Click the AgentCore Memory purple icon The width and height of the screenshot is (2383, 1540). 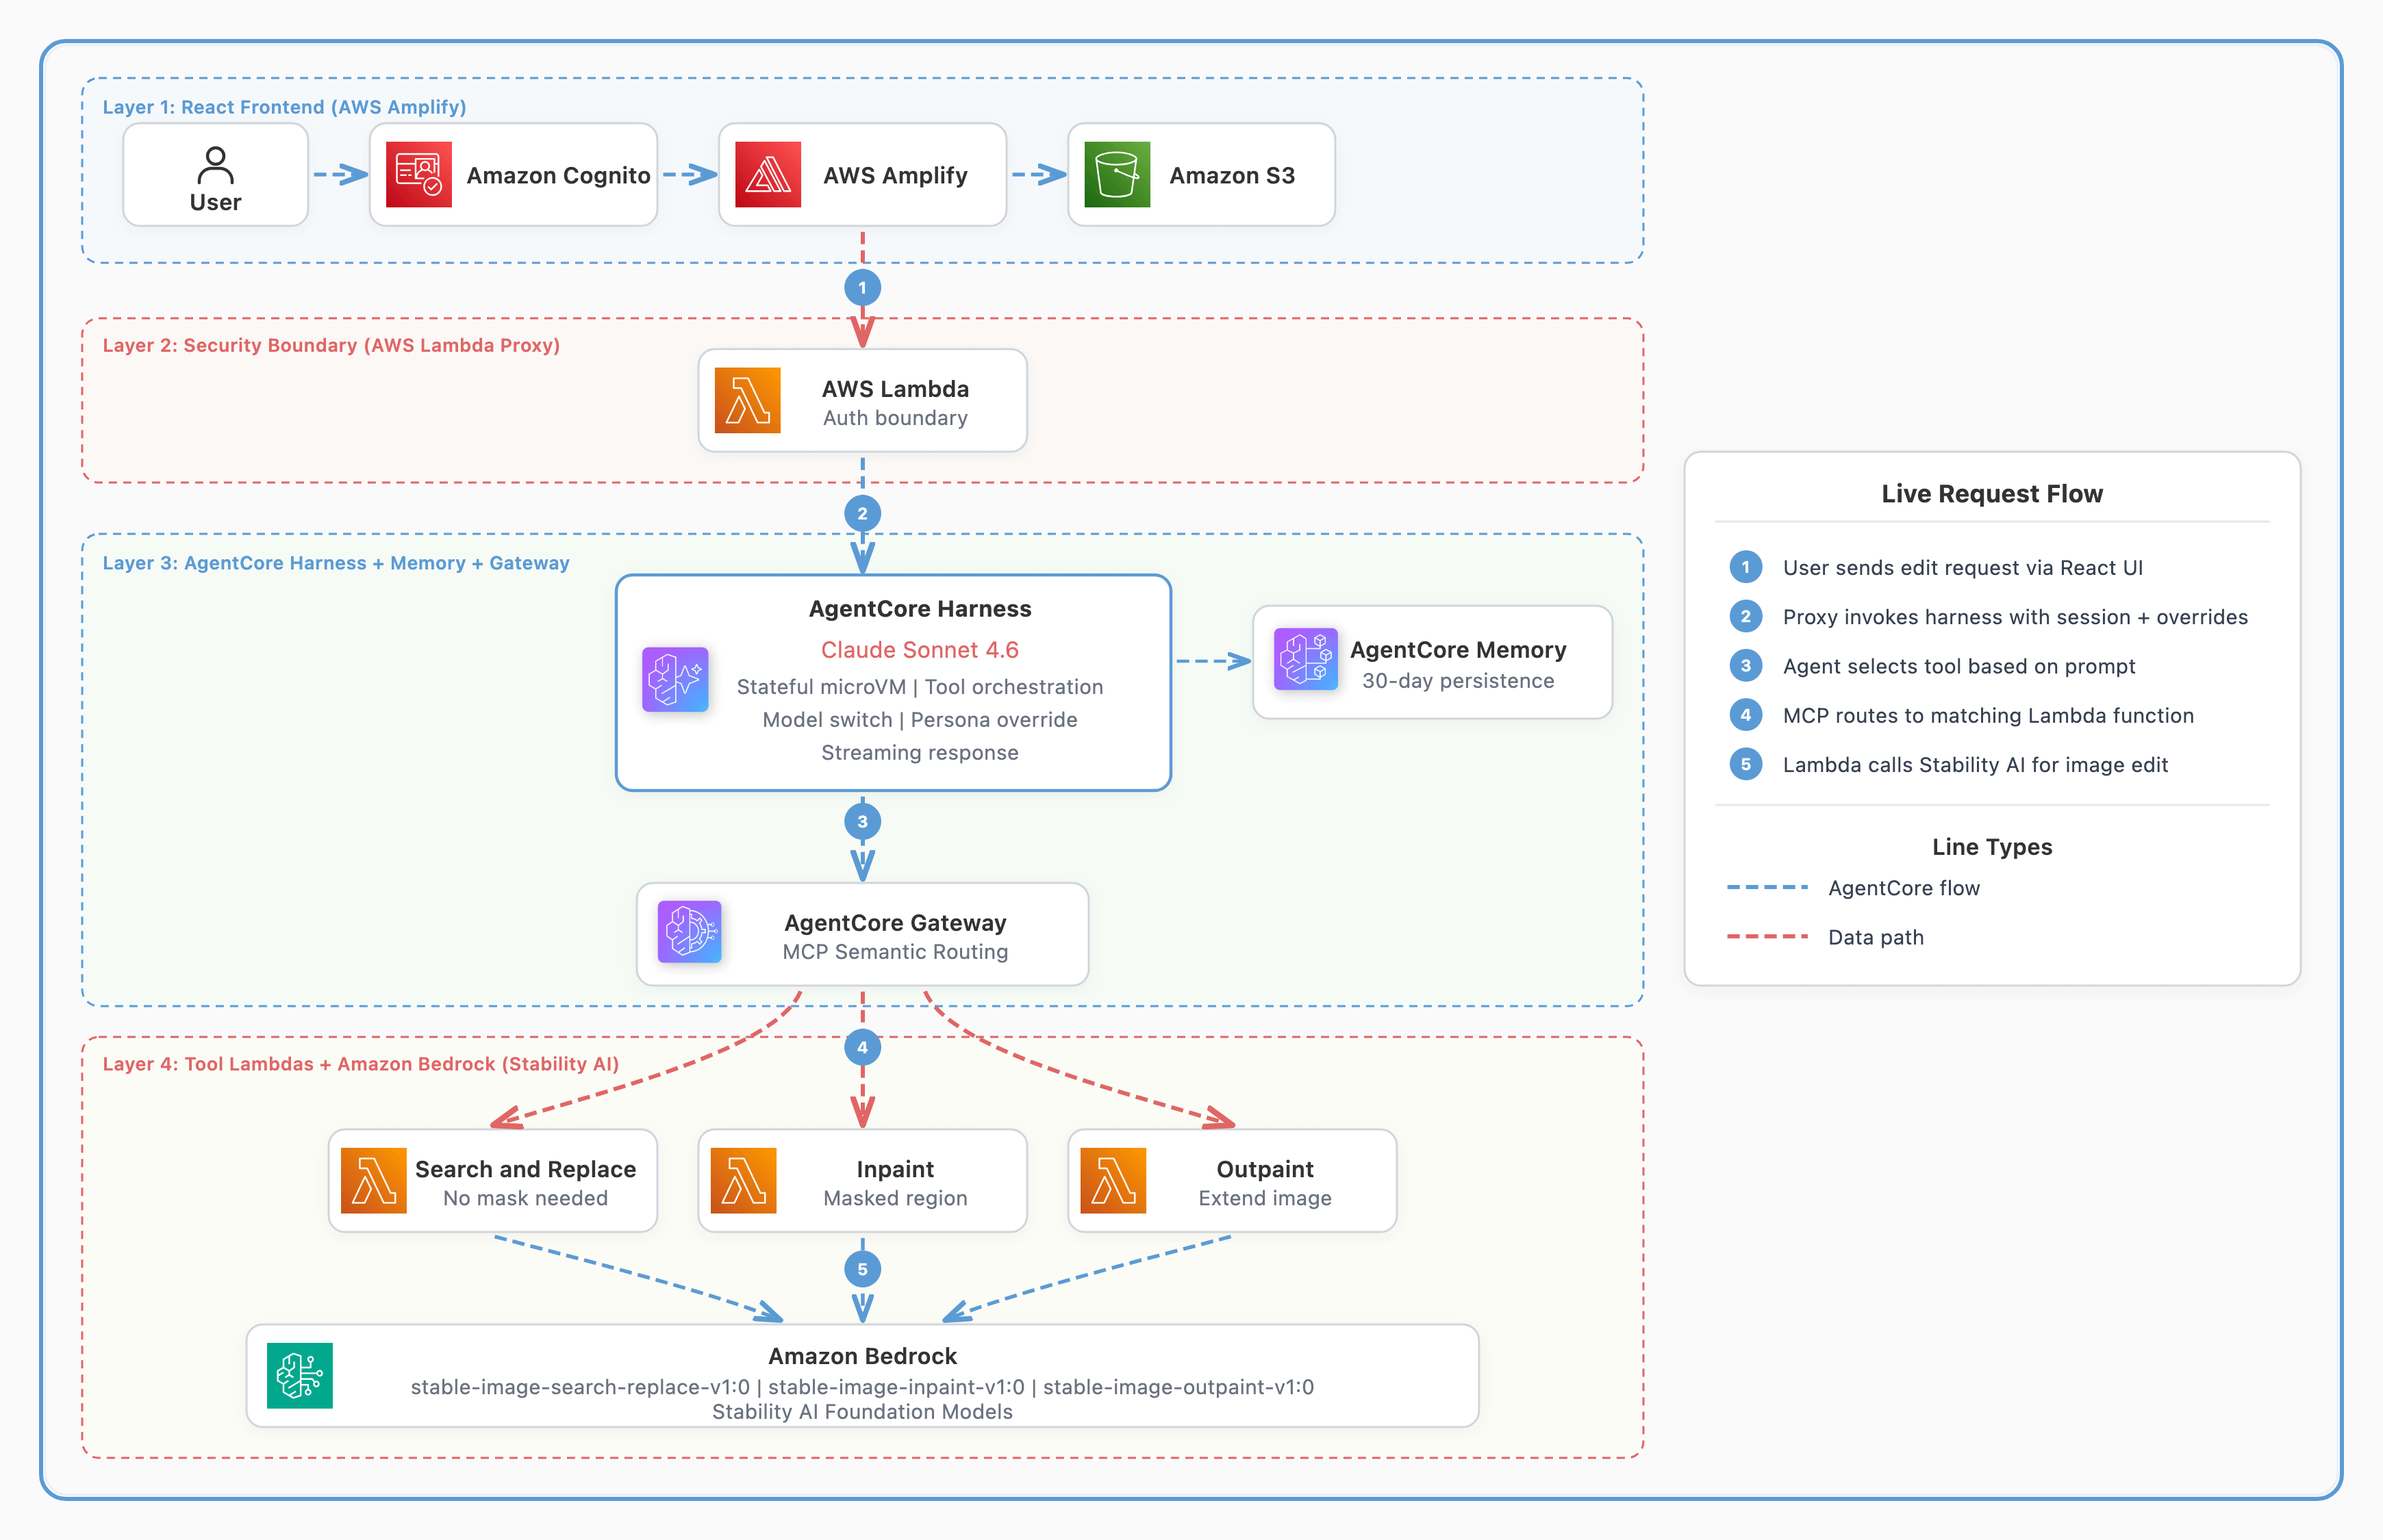pyautogui.click(x=1306, y=659)
